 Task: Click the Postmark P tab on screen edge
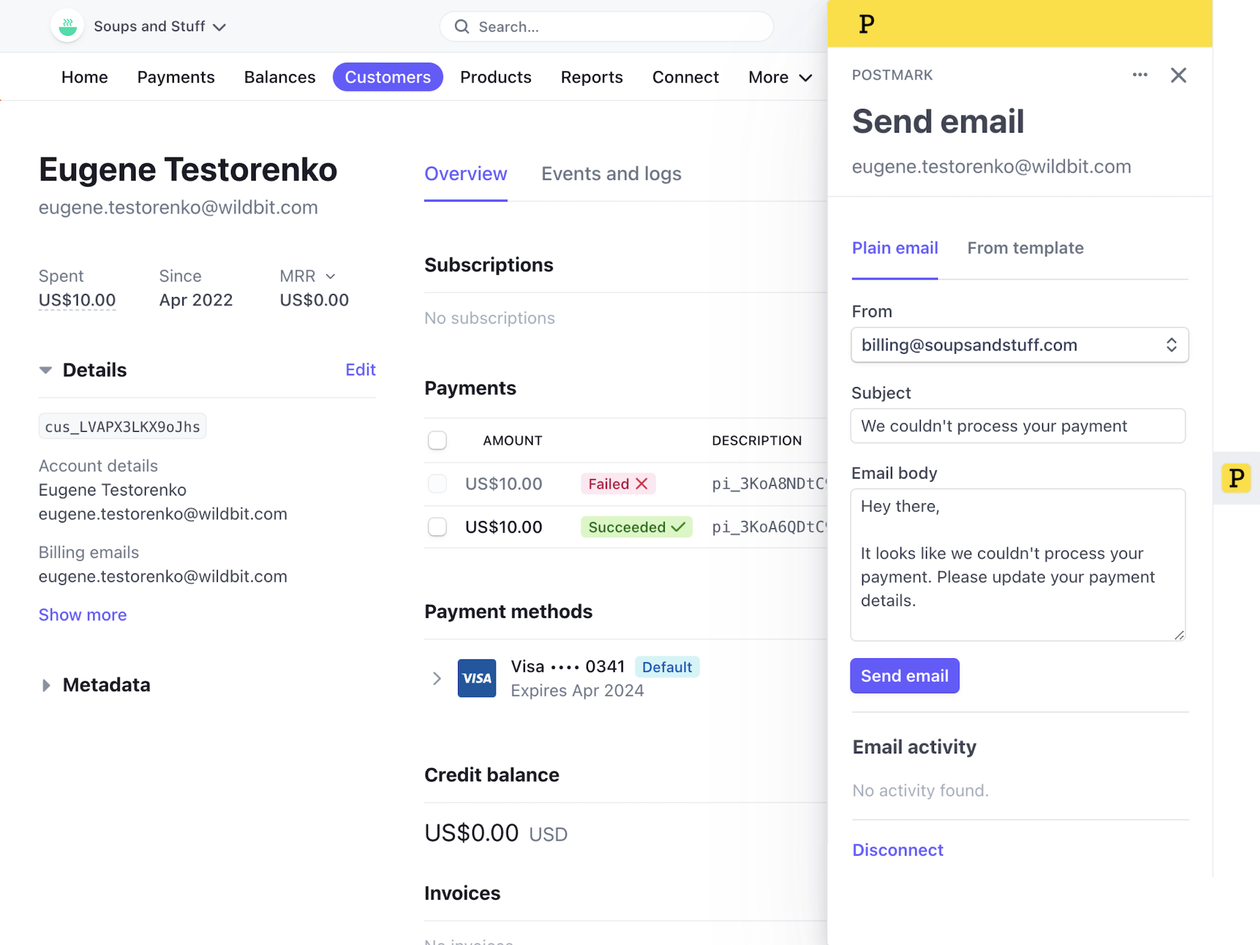coord(1236,478)
